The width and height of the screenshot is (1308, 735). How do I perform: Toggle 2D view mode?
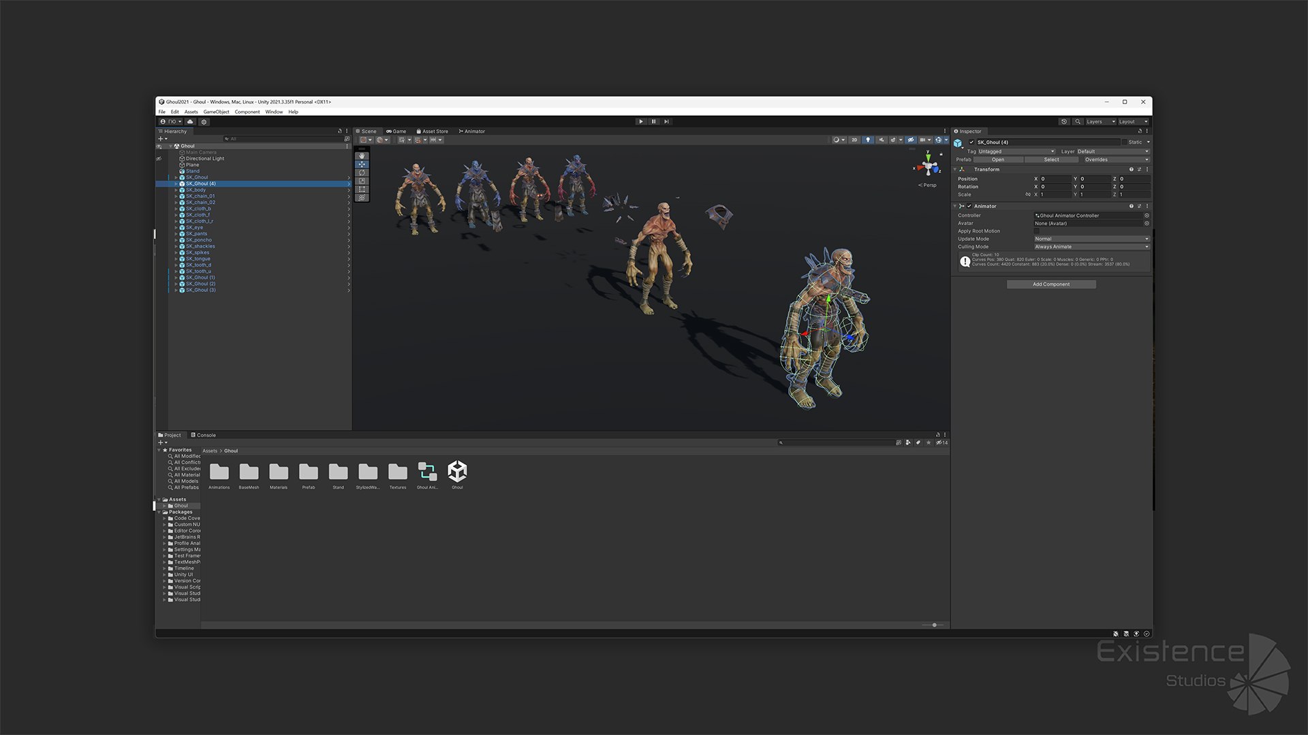(x=854, y=140)
